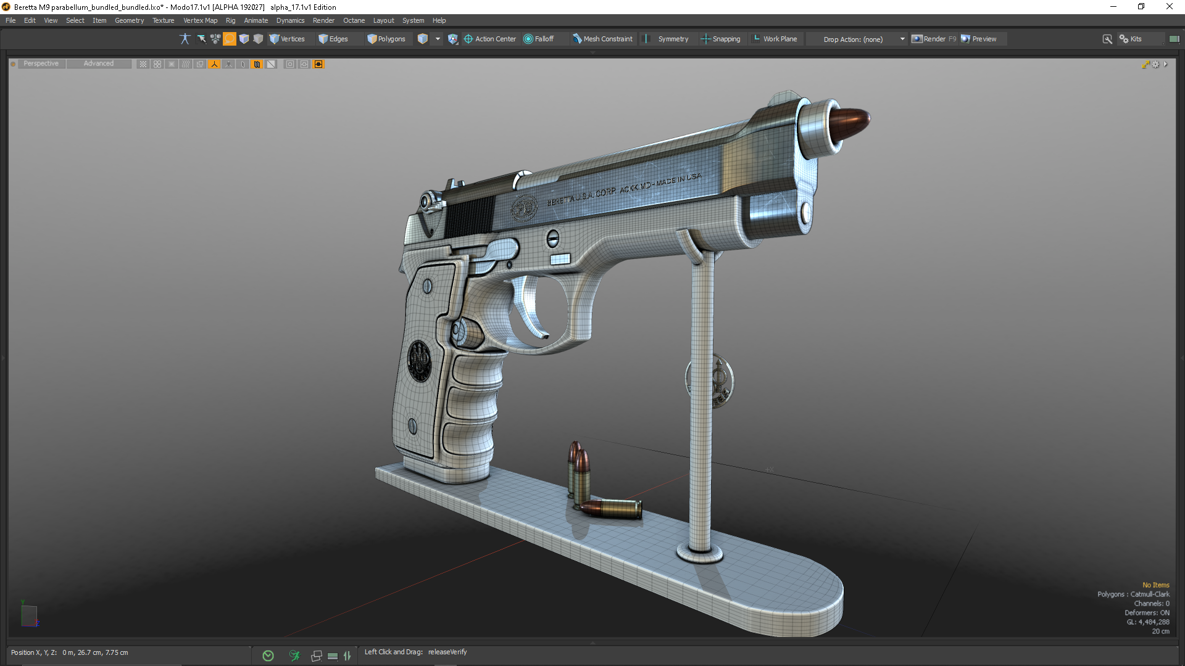Screen dimensions: 1185x666
Task: Open the Drop Action dropdown
Action: pyautogui.click(x=864, y=39)
